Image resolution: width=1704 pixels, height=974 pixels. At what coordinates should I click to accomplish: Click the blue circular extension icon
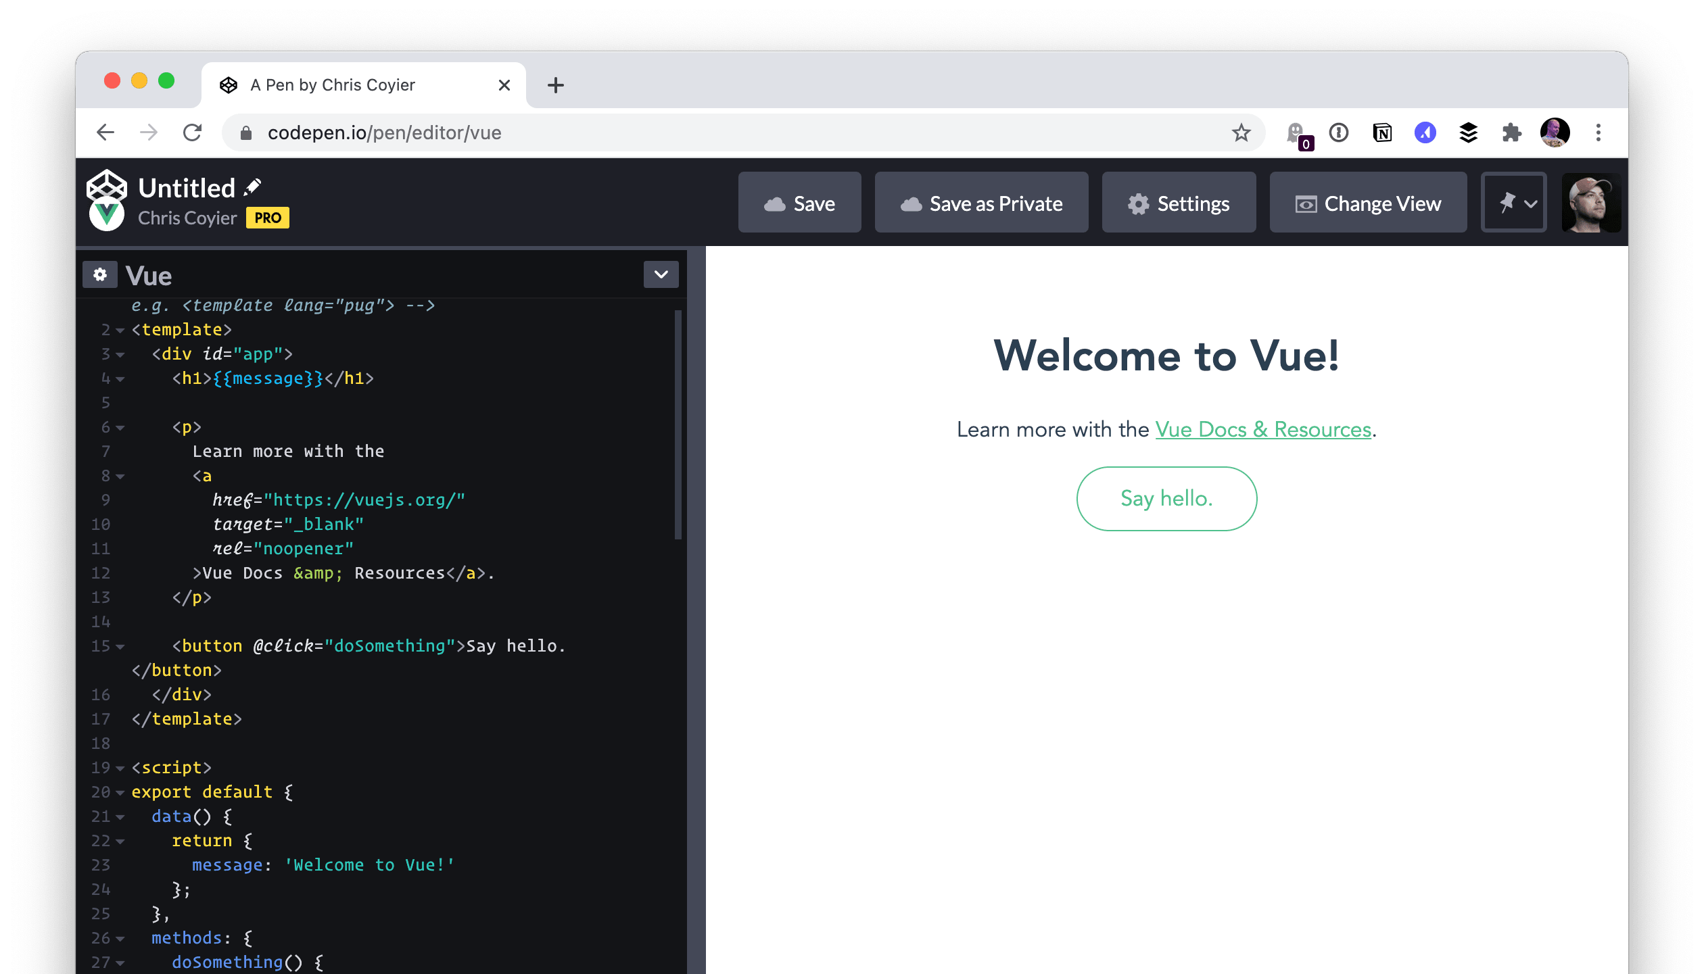coord(1425,132)
